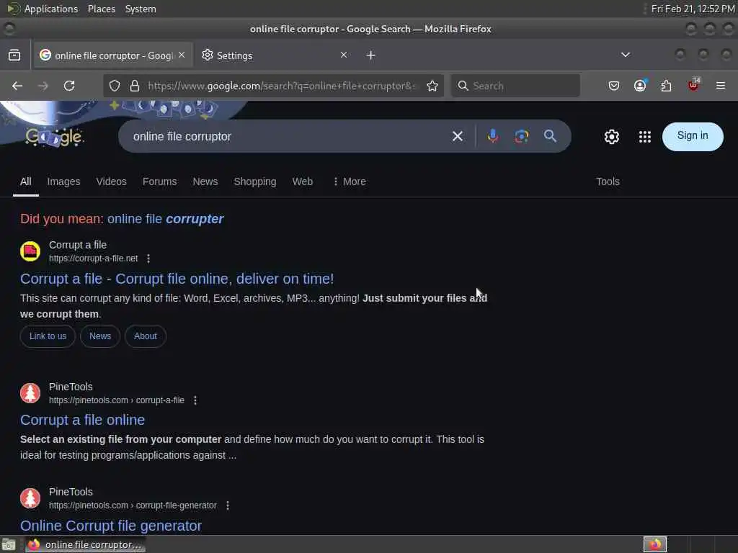Switch to the News results tab
Screen dimensions: 738x553
pyautogui.click(x=205, y=181)
